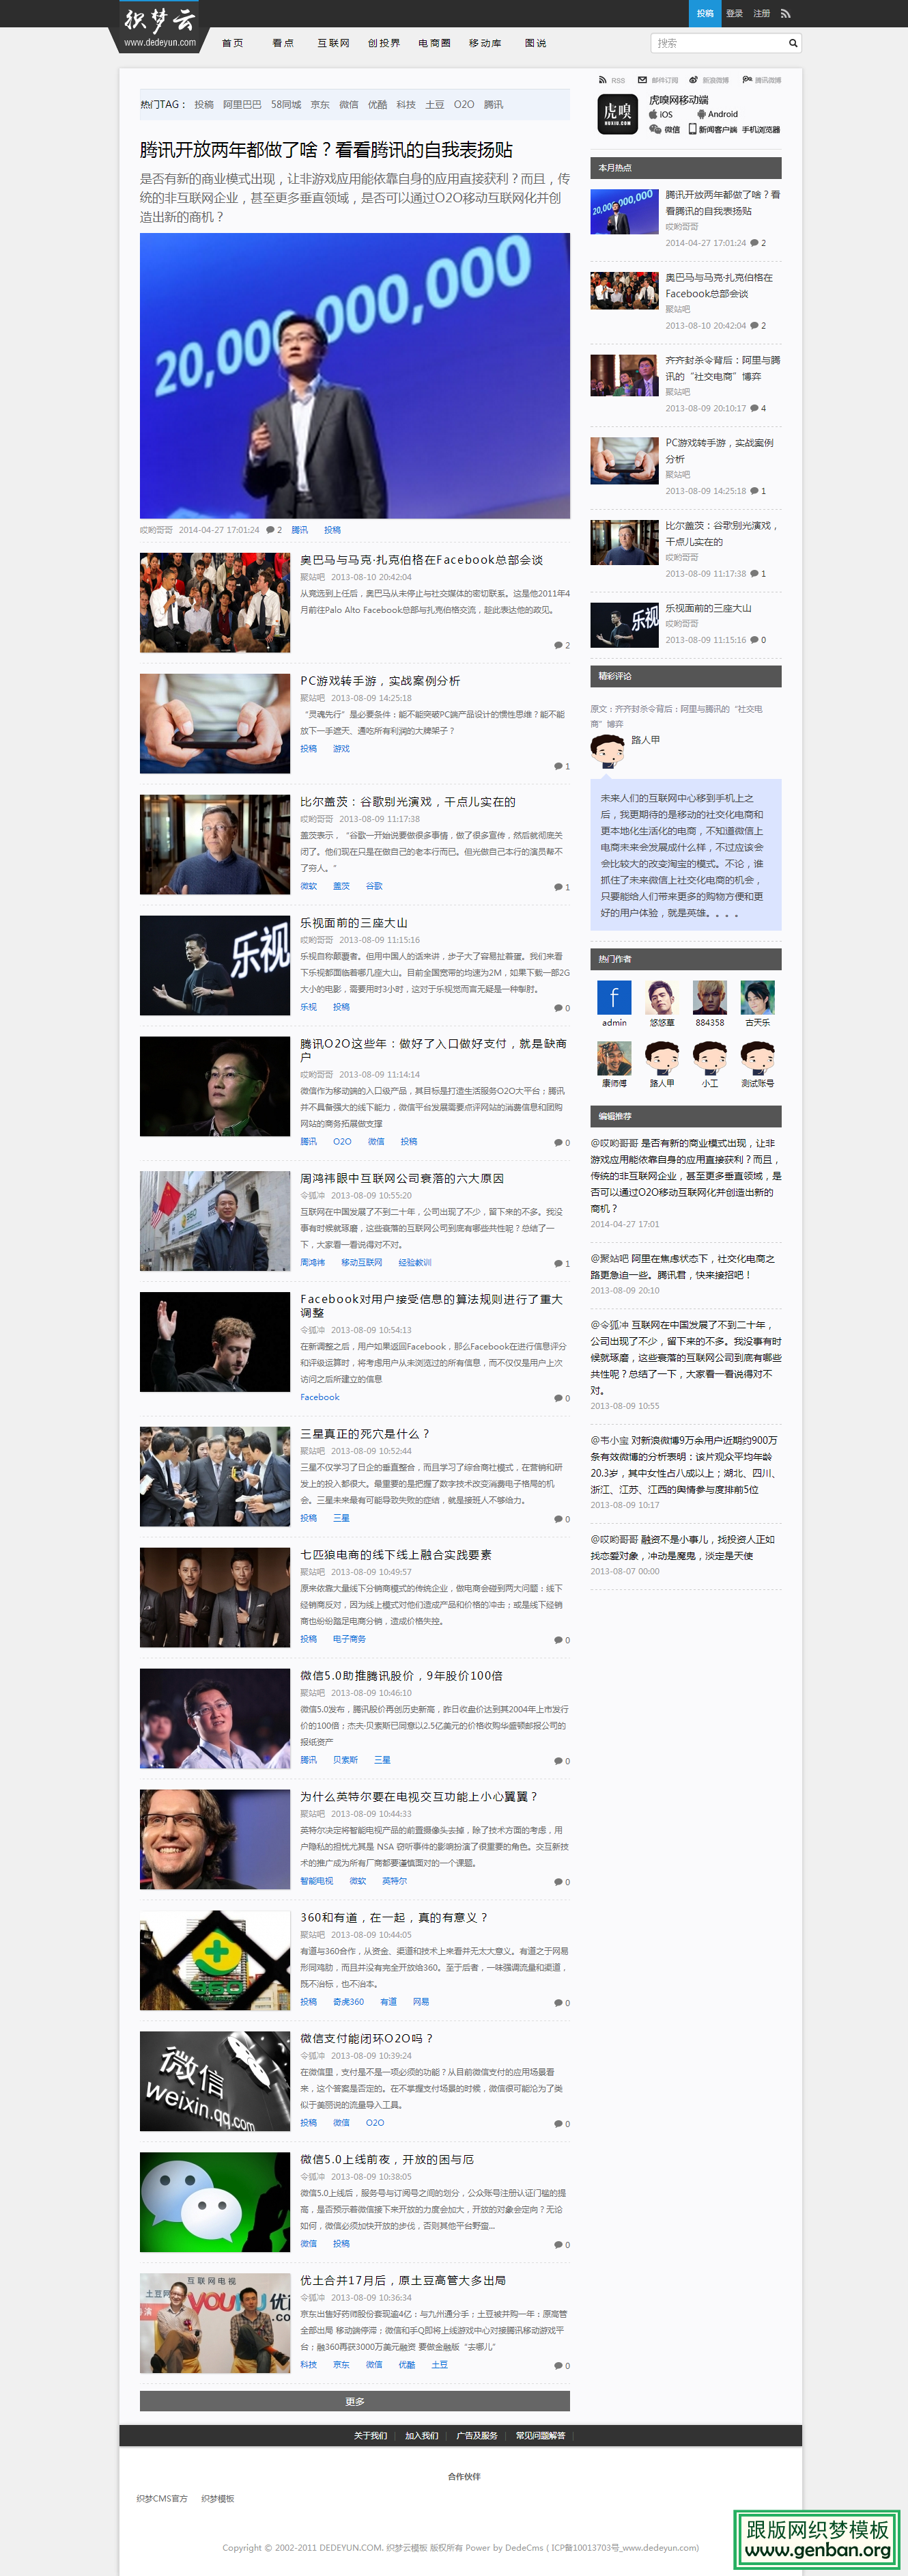The width and height of the screenshot is (908, 2576).
Task: Click the 智能电视 tag under 英特尔 article
Action: point(317,1881)
